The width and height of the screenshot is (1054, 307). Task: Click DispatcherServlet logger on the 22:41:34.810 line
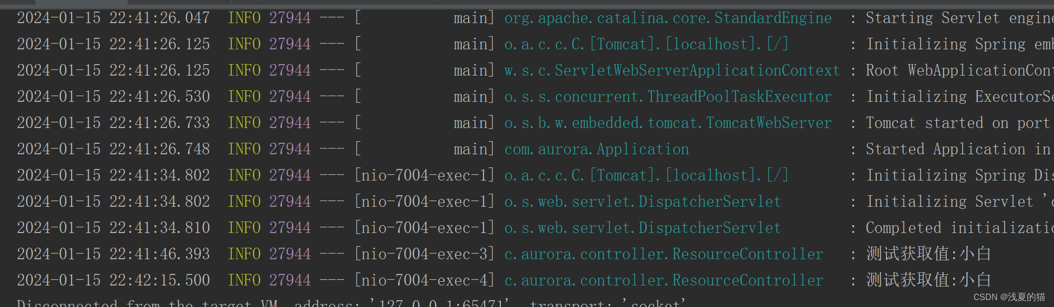pos(643,228)
